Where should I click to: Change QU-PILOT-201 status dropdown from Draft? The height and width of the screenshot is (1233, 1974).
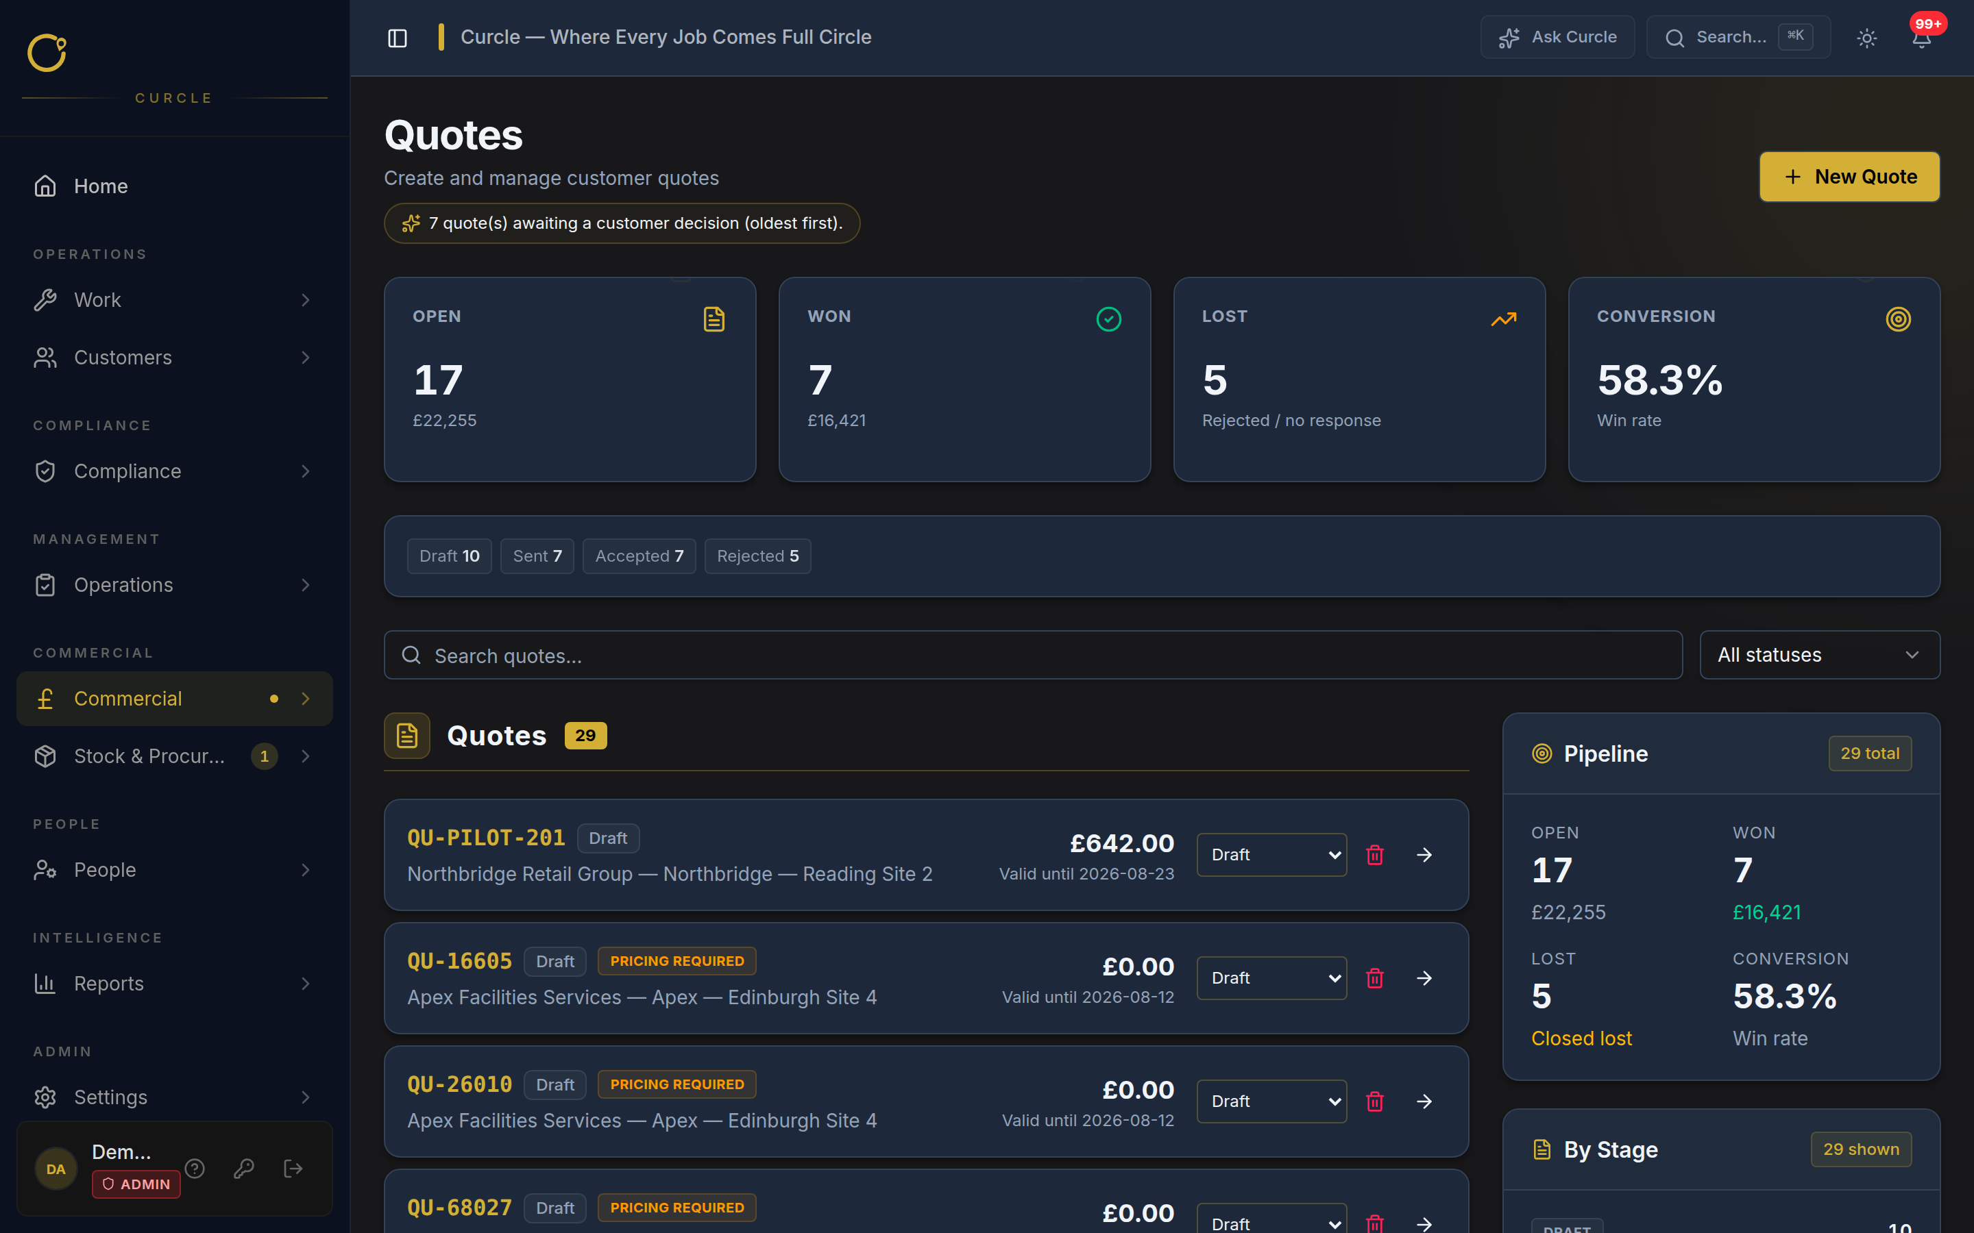click(1271, 855)
